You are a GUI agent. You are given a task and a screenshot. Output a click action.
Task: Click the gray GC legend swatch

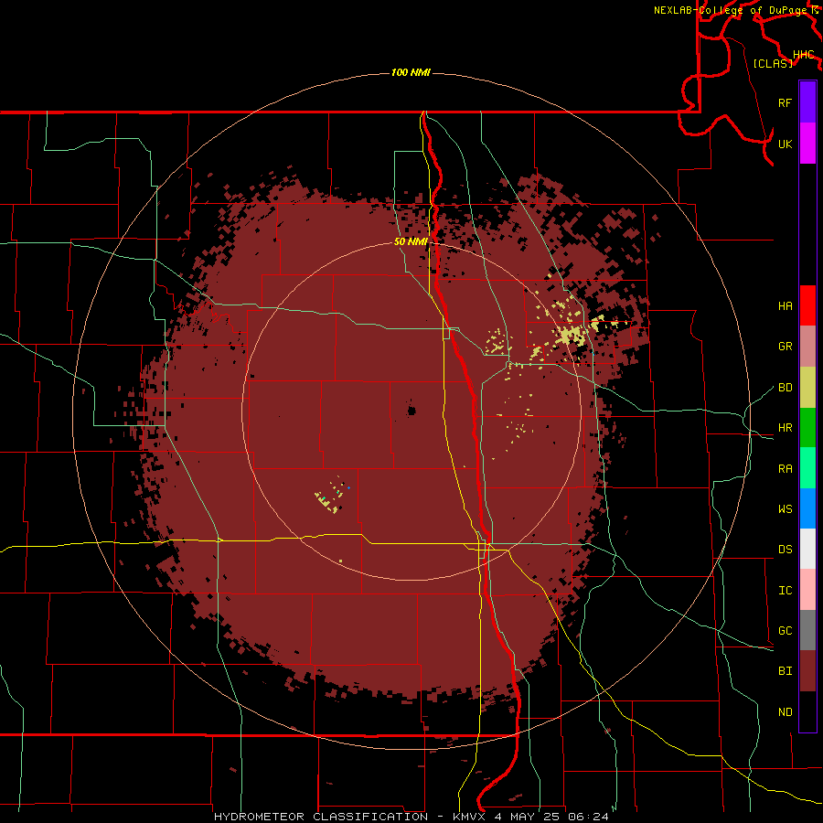(807, 630)
